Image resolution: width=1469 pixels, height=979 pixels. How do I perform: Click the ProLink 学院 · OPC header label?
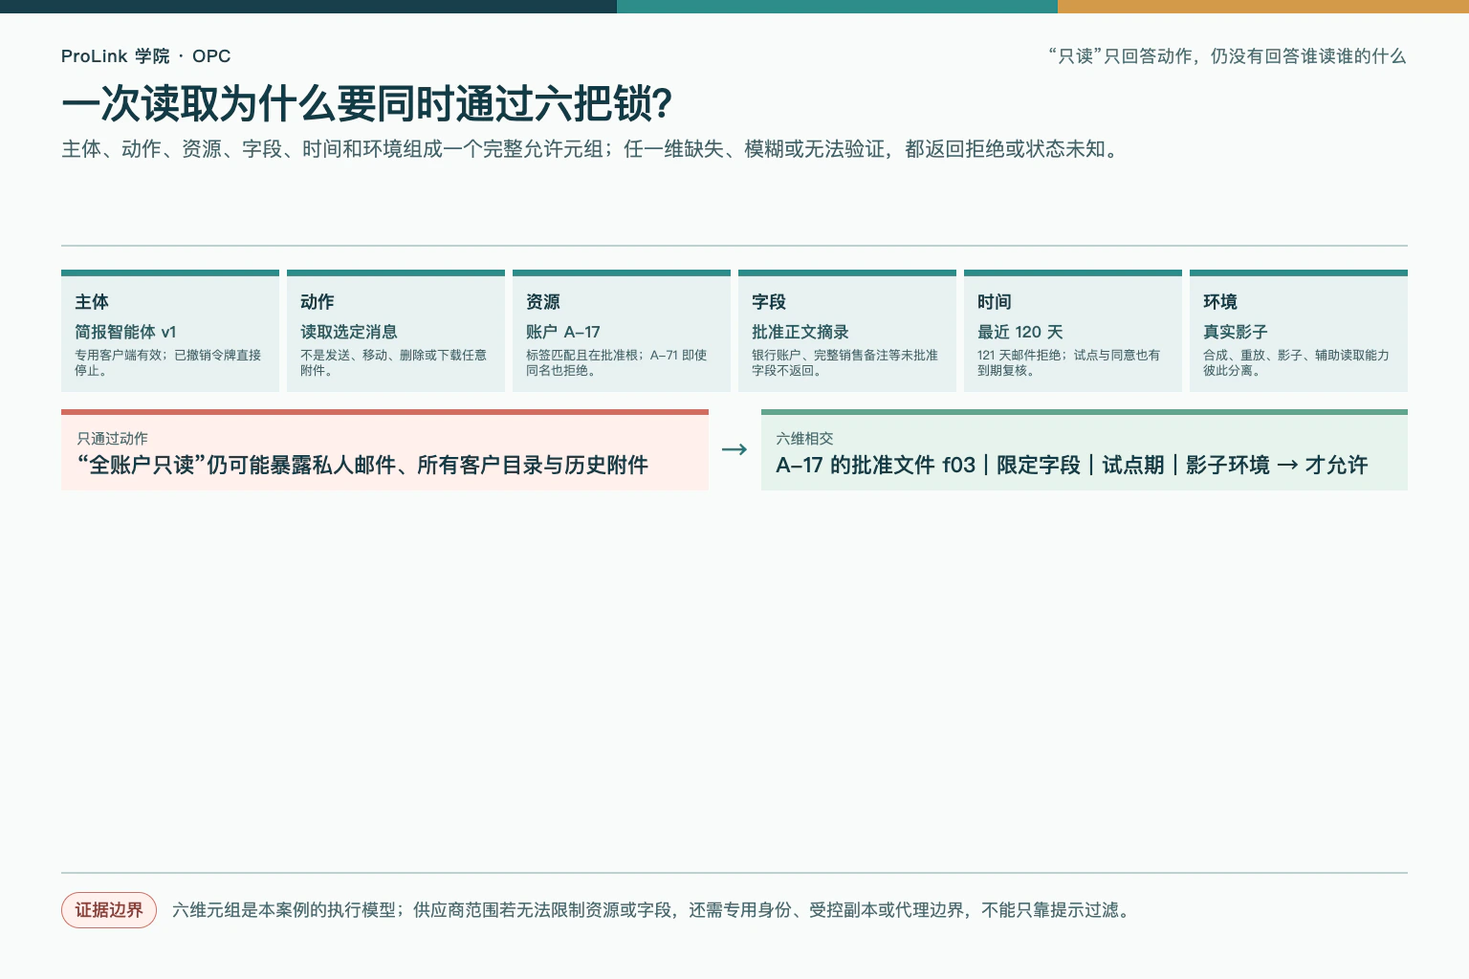[146, 56]
